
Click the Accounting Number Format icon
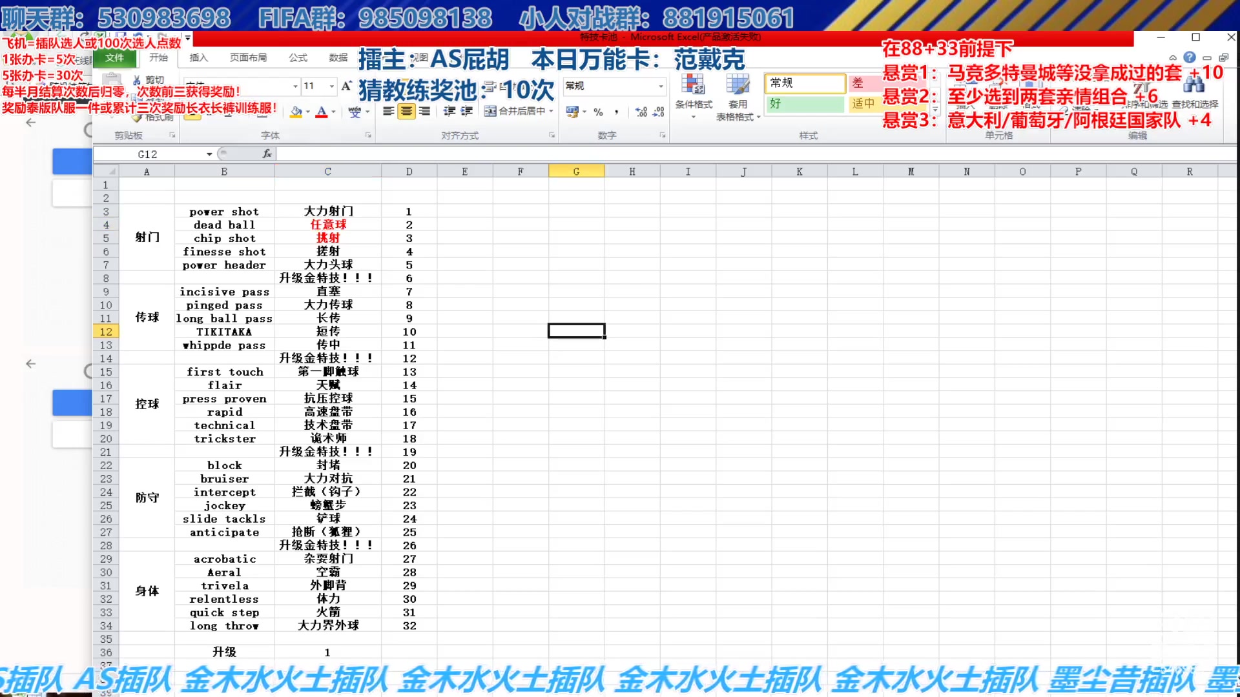pyautogui.click(x=572, y=112)
